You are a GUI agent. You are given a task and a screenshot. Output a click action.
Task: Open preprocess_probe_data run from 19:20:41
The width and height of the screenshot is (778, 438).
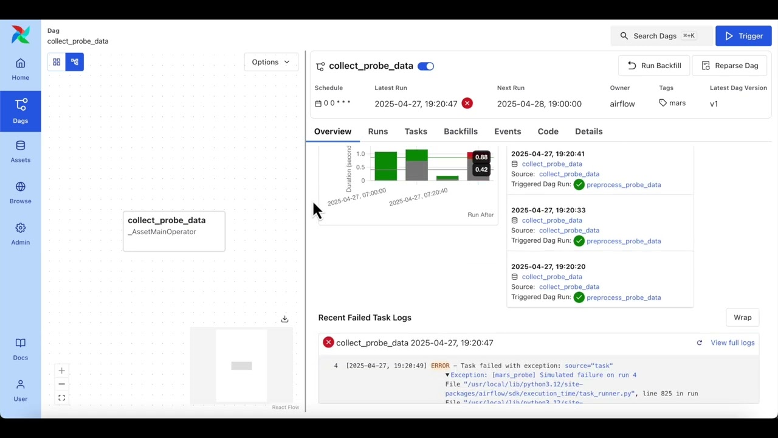click(x=624, y=185)
